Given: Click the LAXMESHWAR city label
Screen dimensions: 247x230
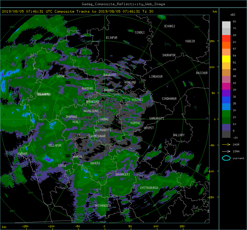Looking at the screenshot, I should pyautogui.click(x=97, y=136).
